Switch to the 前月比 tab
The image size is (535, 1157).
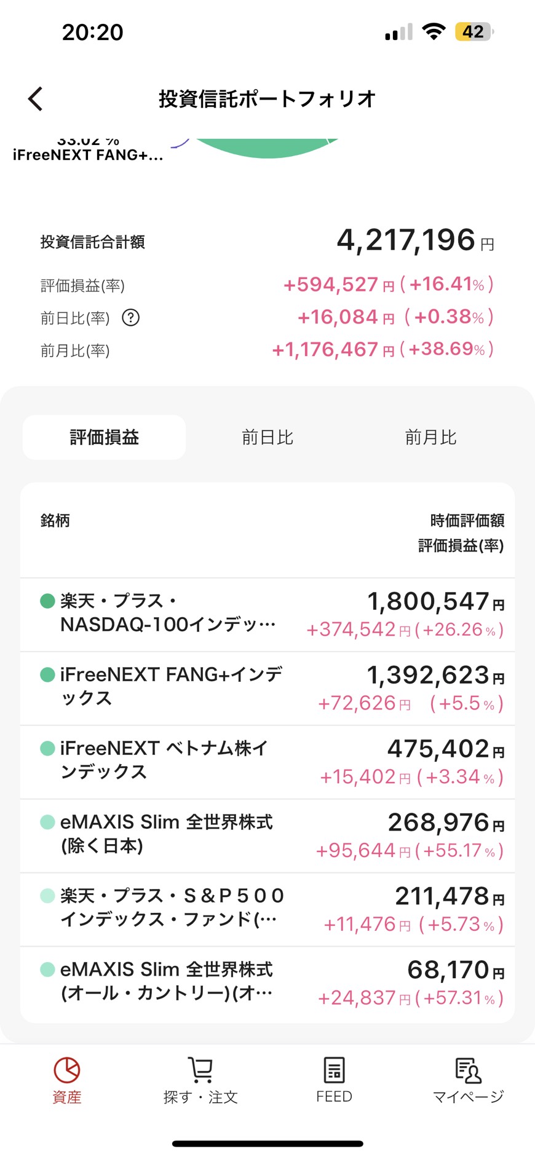430,438
